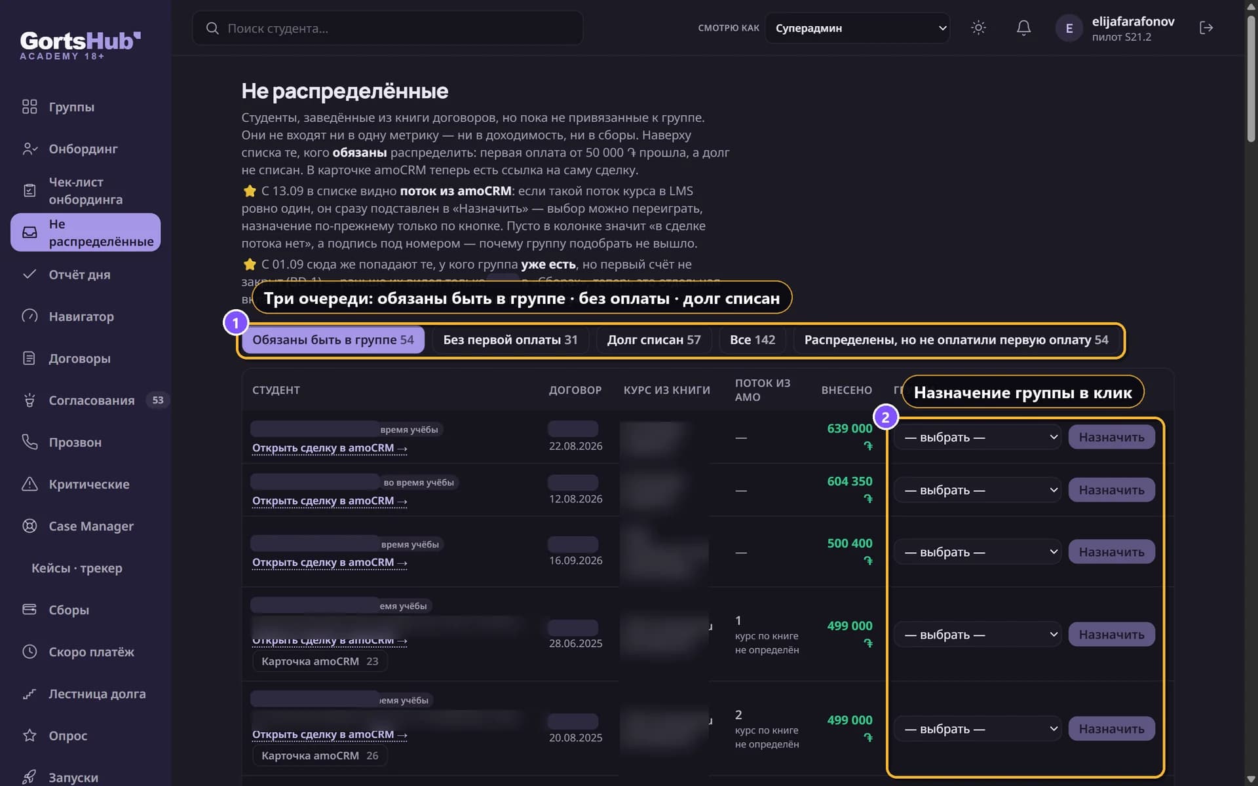Expand group dropdown for 500 400 row
The image size is (1258, 786).
click(x=978, y=552)
